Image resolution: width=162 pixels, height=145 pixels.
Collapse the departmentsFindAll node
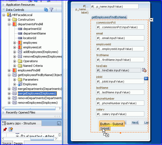click(x=9, y=24)
